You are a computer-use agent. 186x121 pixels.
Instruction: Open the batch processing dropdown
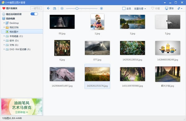pos(140,9)
